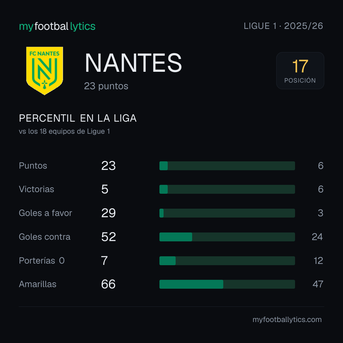343x343 pixels.
Task: Select the Puntos stat label
Action: point(33,166)
